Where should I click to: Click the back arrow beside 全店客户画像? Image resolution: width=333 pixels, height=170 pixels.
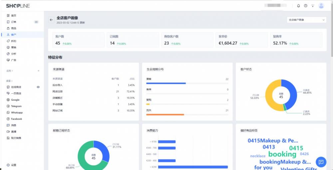pyautogui.click(x=51, y=20)
